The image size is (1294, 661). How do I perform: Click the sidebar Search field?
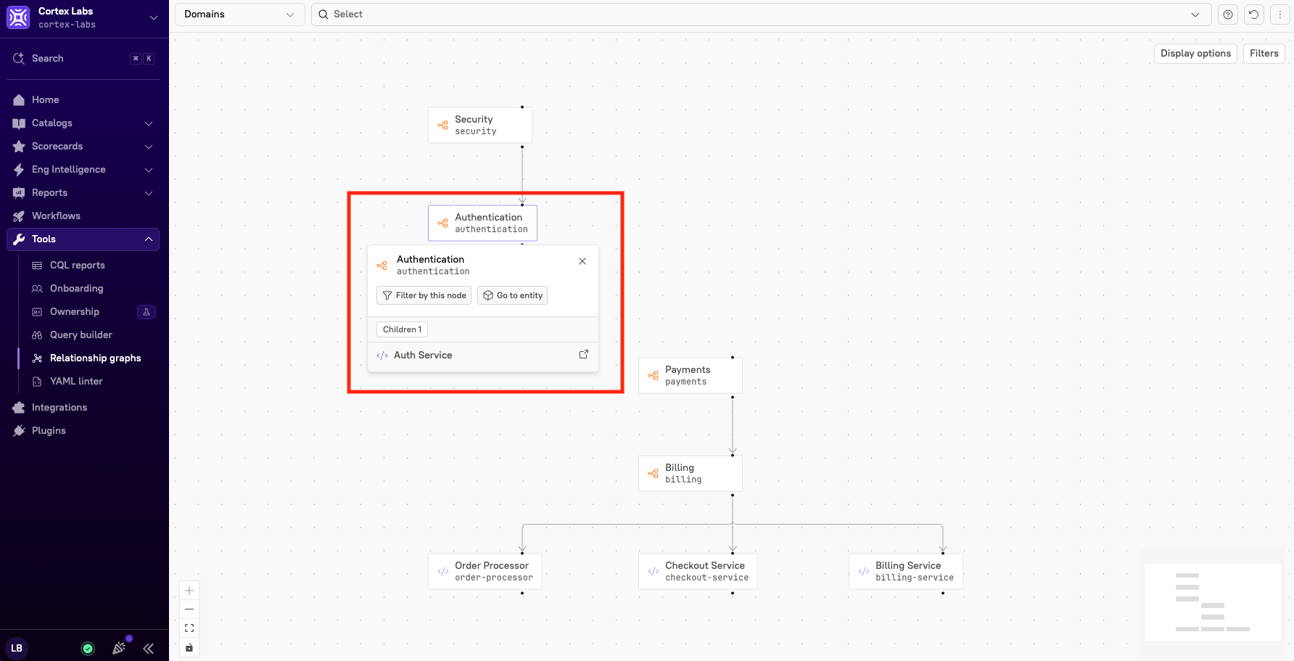tap(84, 59)
